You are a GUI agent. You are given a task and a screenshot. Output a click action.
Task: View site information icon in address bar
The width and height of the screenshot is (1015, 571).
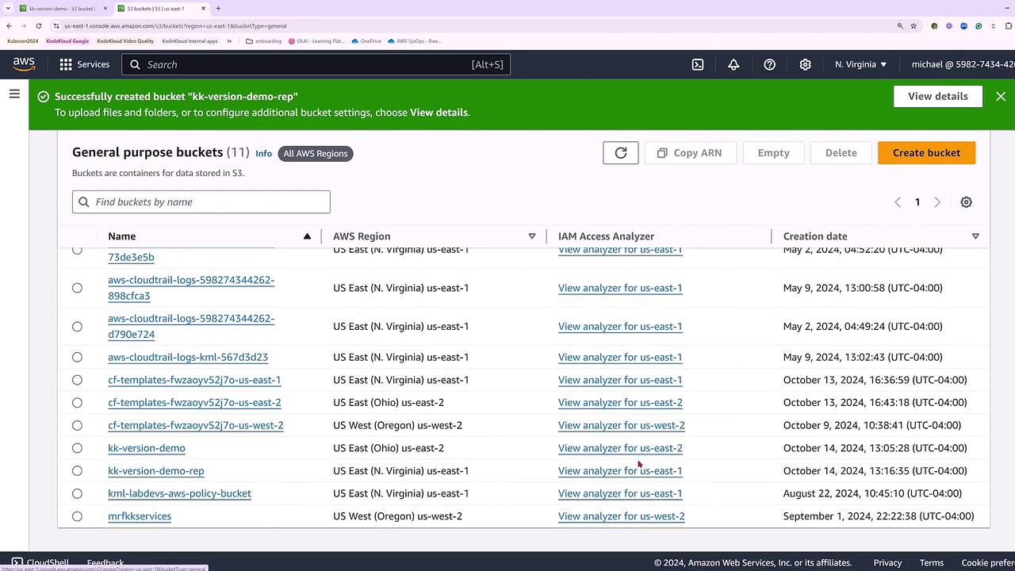(x=56, y=25)
